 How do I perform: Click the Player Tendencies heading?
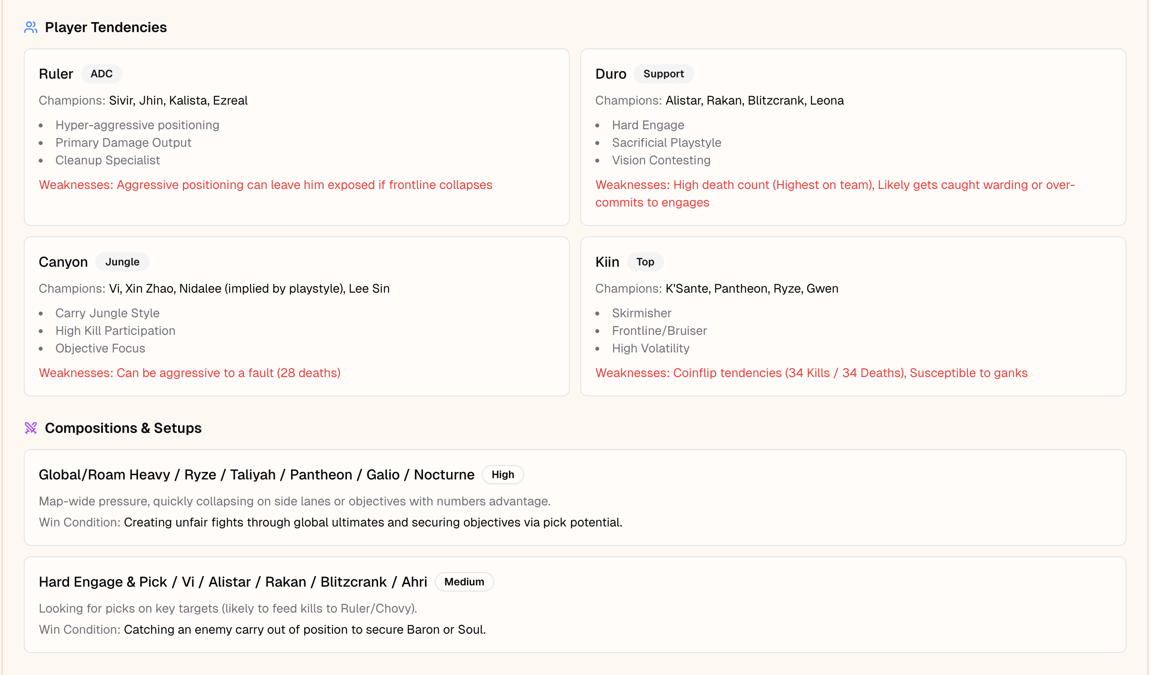click(106, 27)
